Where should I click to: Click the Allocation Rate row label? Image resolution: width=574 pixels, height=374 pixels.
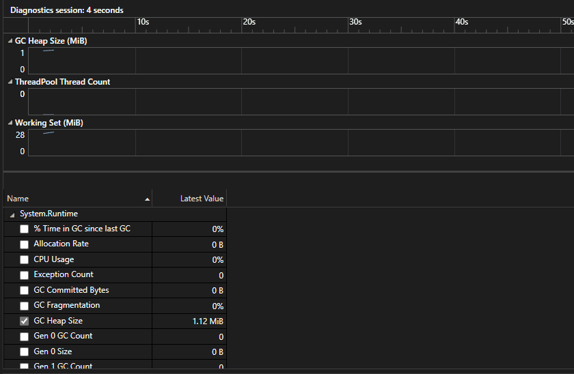[61, 244]
